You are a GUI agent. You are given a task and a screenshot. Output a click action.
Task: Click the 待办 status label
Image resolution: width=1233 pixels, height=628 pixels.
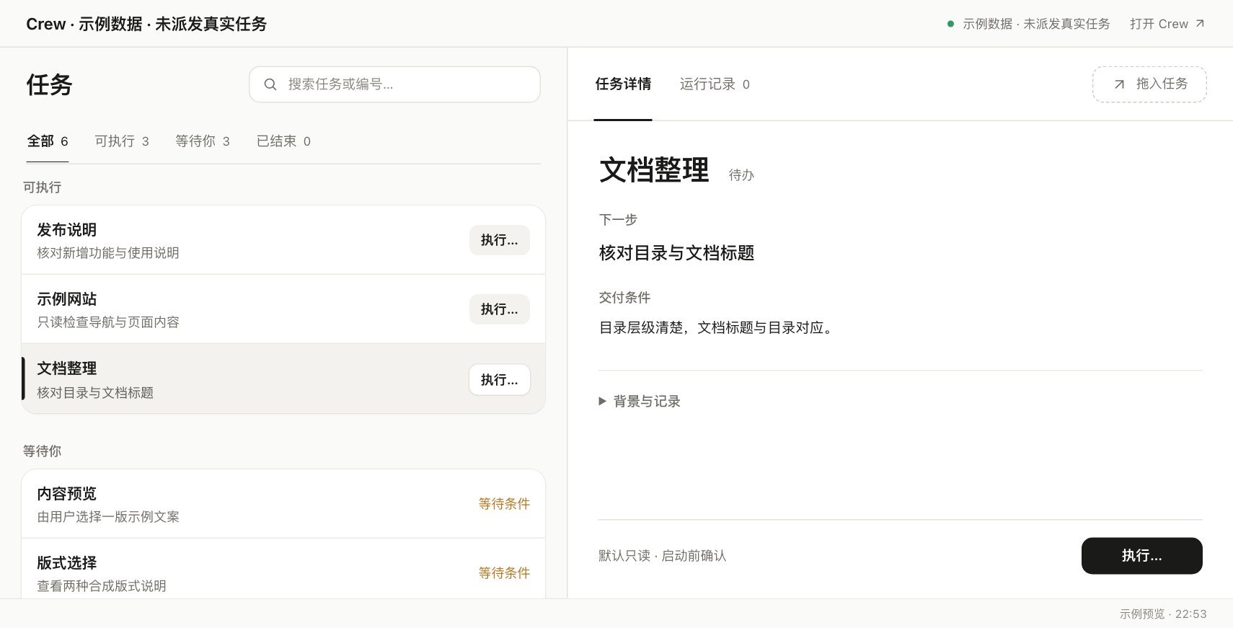point(741,175)
